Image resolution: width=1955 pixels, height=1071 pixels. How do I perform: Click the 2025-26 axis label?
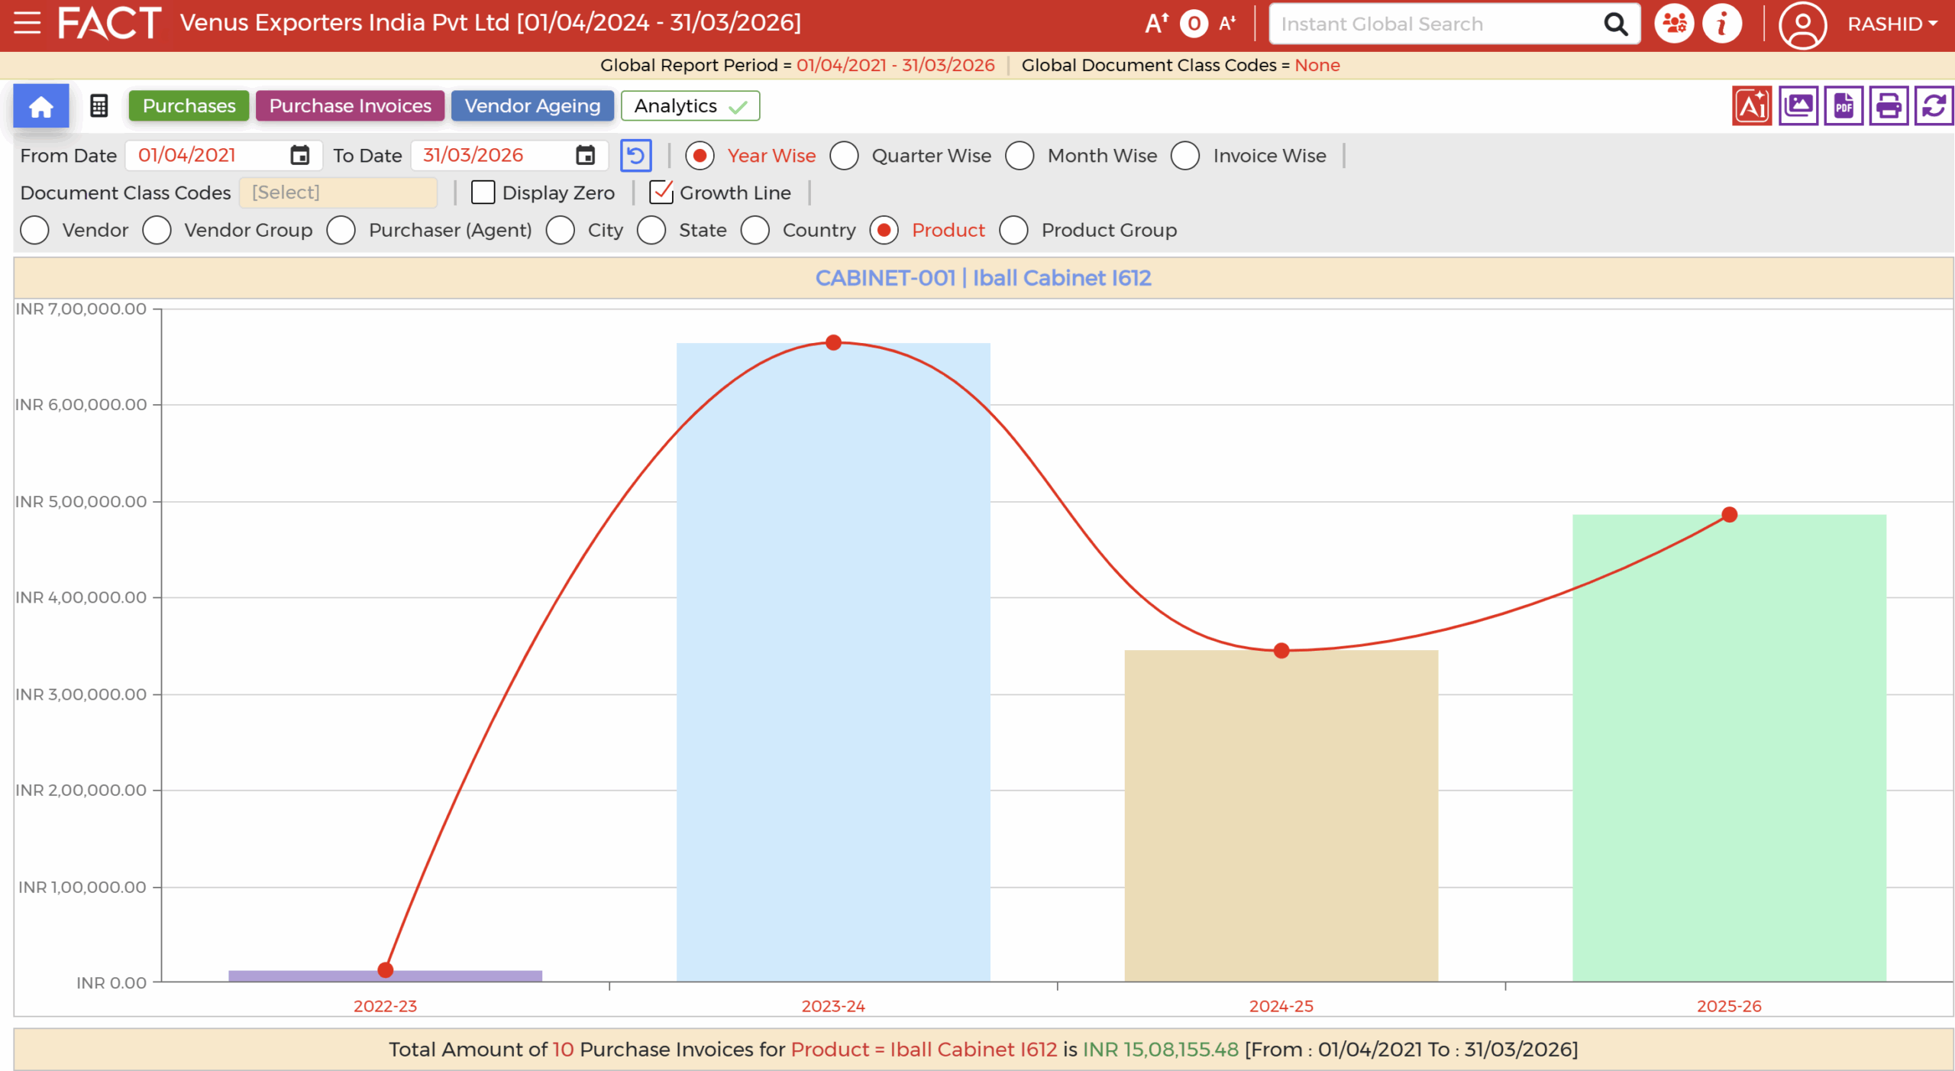[x=1729, y=1006]
